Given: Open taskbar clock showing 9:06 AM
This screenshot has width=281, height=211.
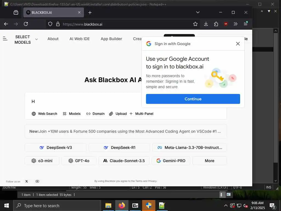Looking at the screenshot, I should pos(257,206).
